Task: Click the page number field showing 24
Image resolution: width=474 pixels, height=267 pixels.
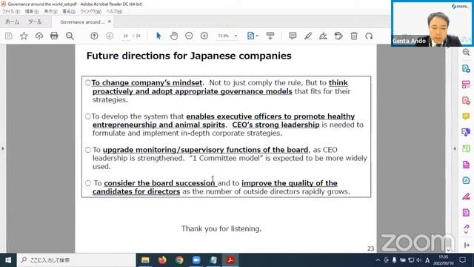Action: (125, 36)
